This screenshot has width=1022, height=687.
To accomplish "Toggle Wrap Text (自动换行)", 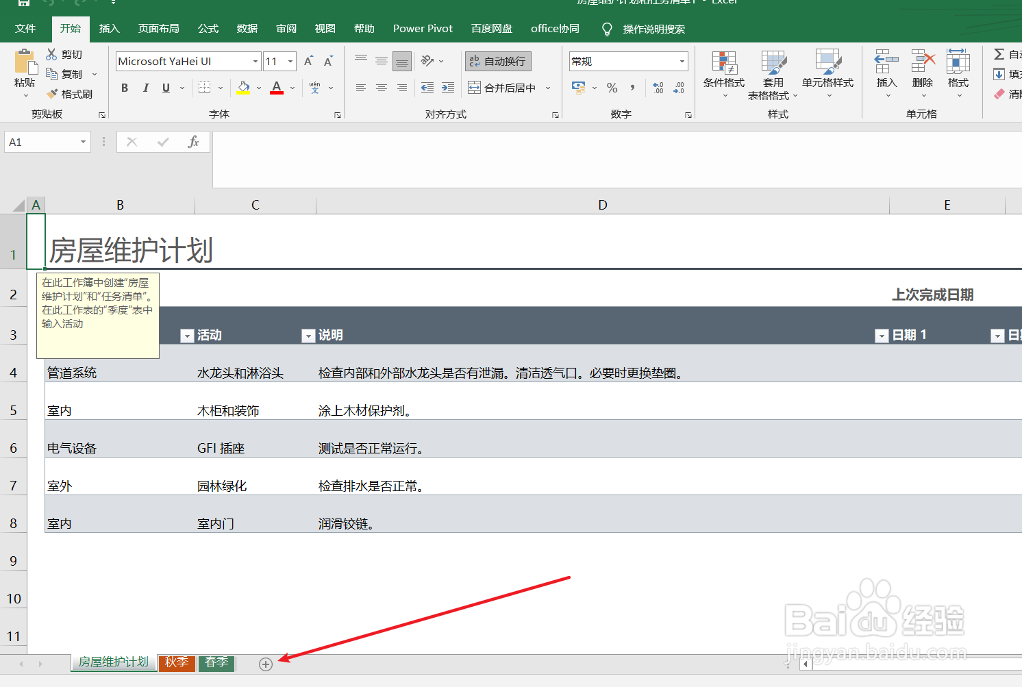I will click(498, 61).
